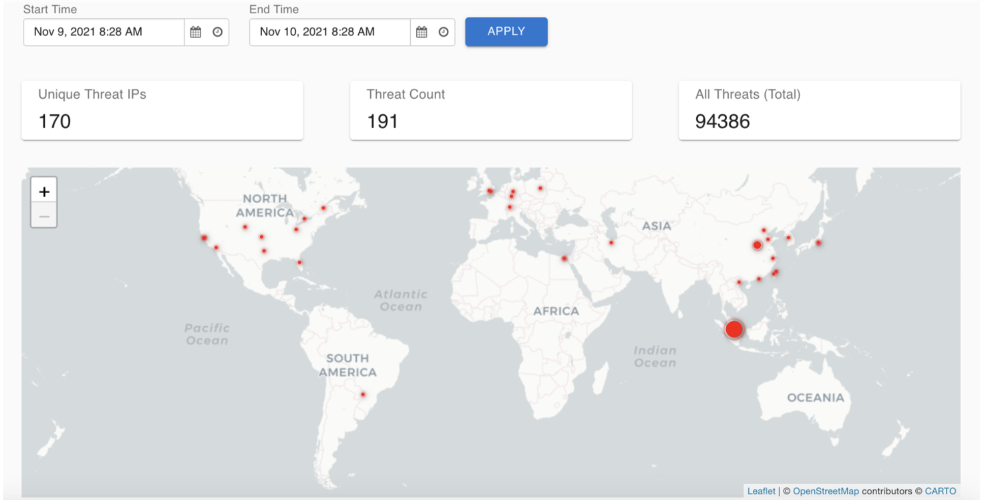The image size is (986, 500).
Task: Click the APPLY button
Action: pos(506,32)
